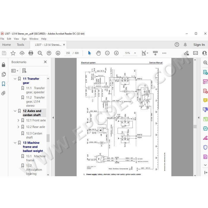Click Sign In button
208x208 pixels.
[x=199, y=45]
